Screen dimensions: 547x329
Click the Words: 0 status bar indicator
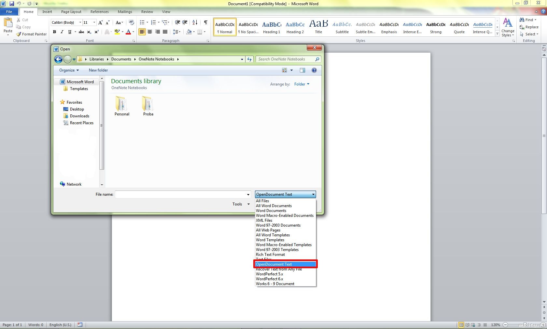[x=36, y=325]
